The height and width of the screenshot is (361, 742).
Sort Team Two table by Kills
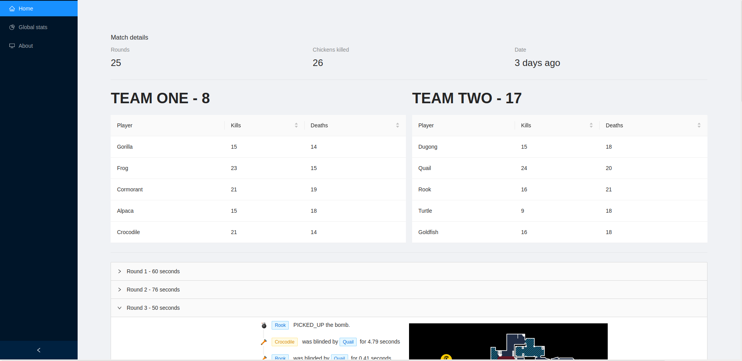click(x=591, y=125)
